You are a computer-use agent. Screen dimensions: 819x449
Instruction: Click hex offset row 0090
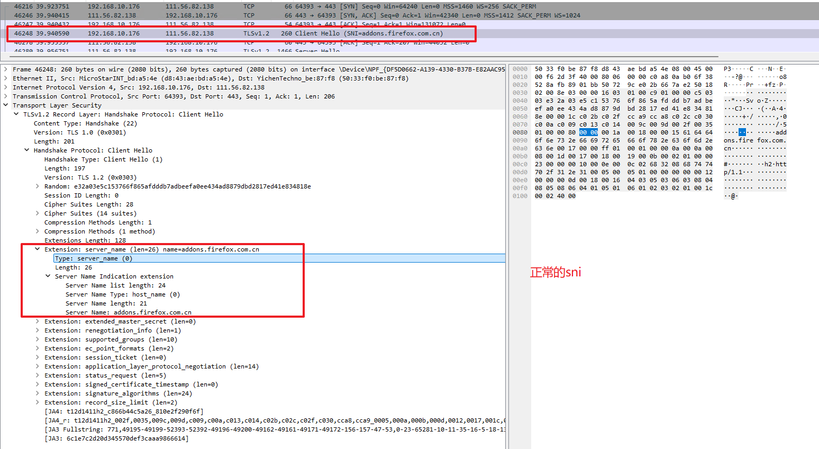click(520, 140)
